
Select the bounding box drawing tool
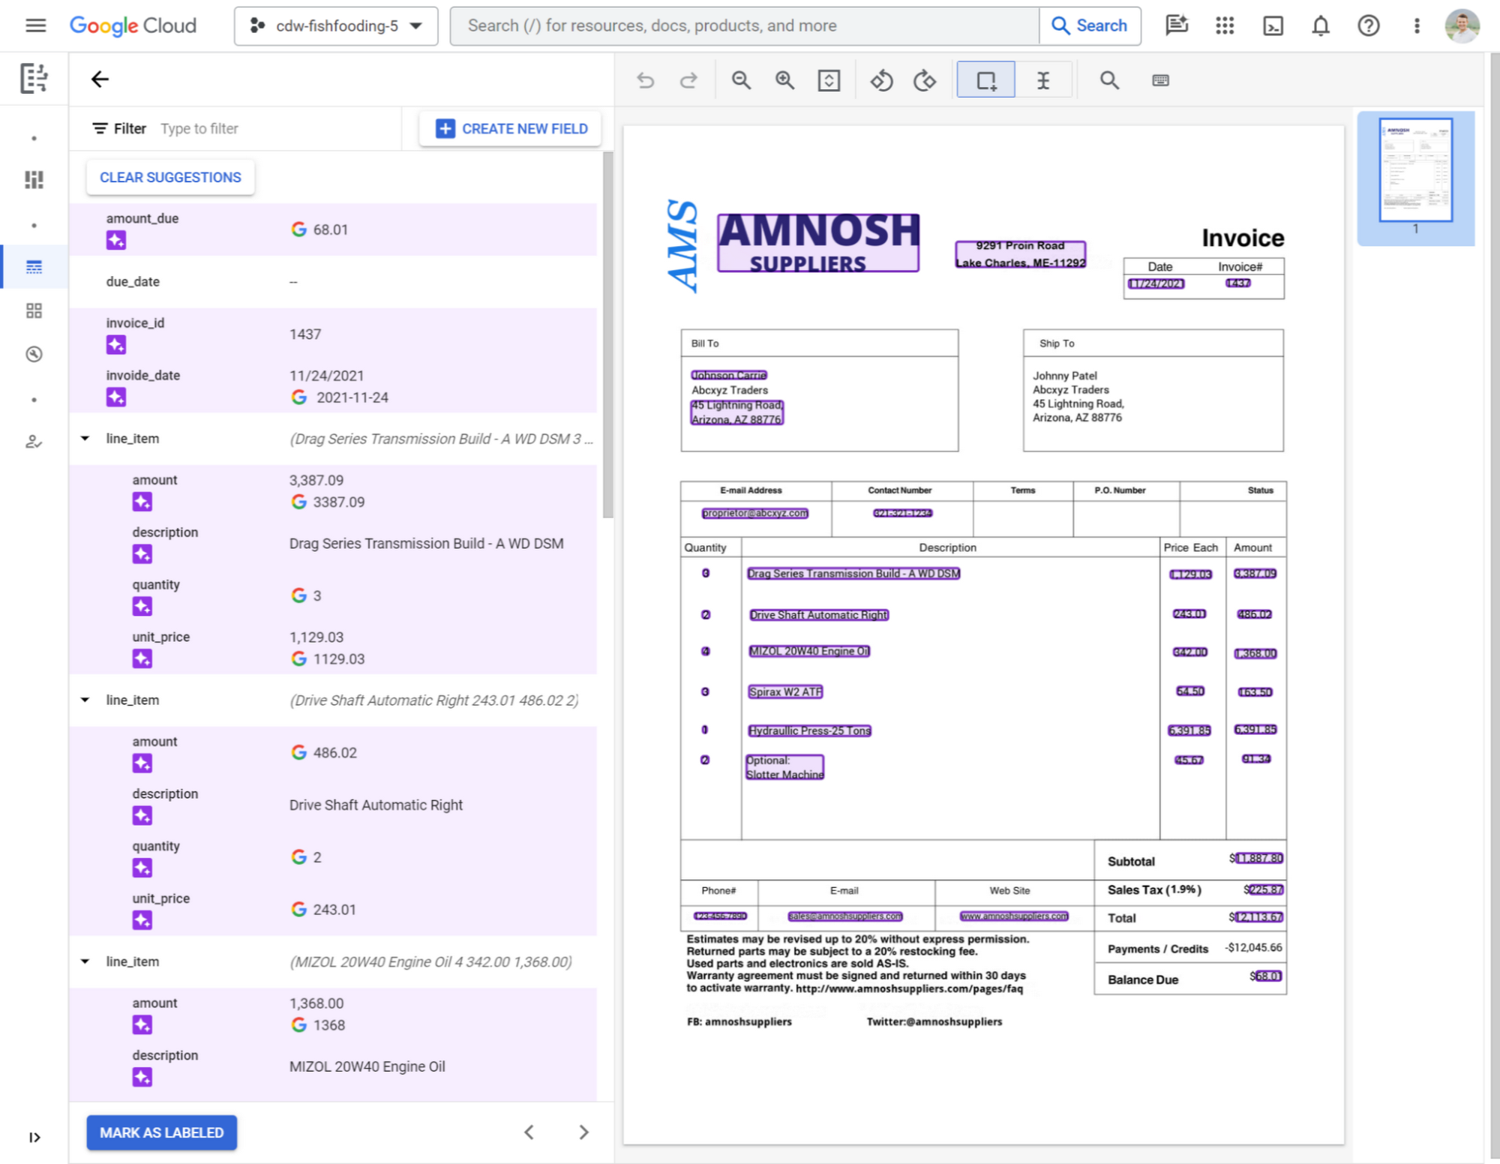tap(985, 80)
